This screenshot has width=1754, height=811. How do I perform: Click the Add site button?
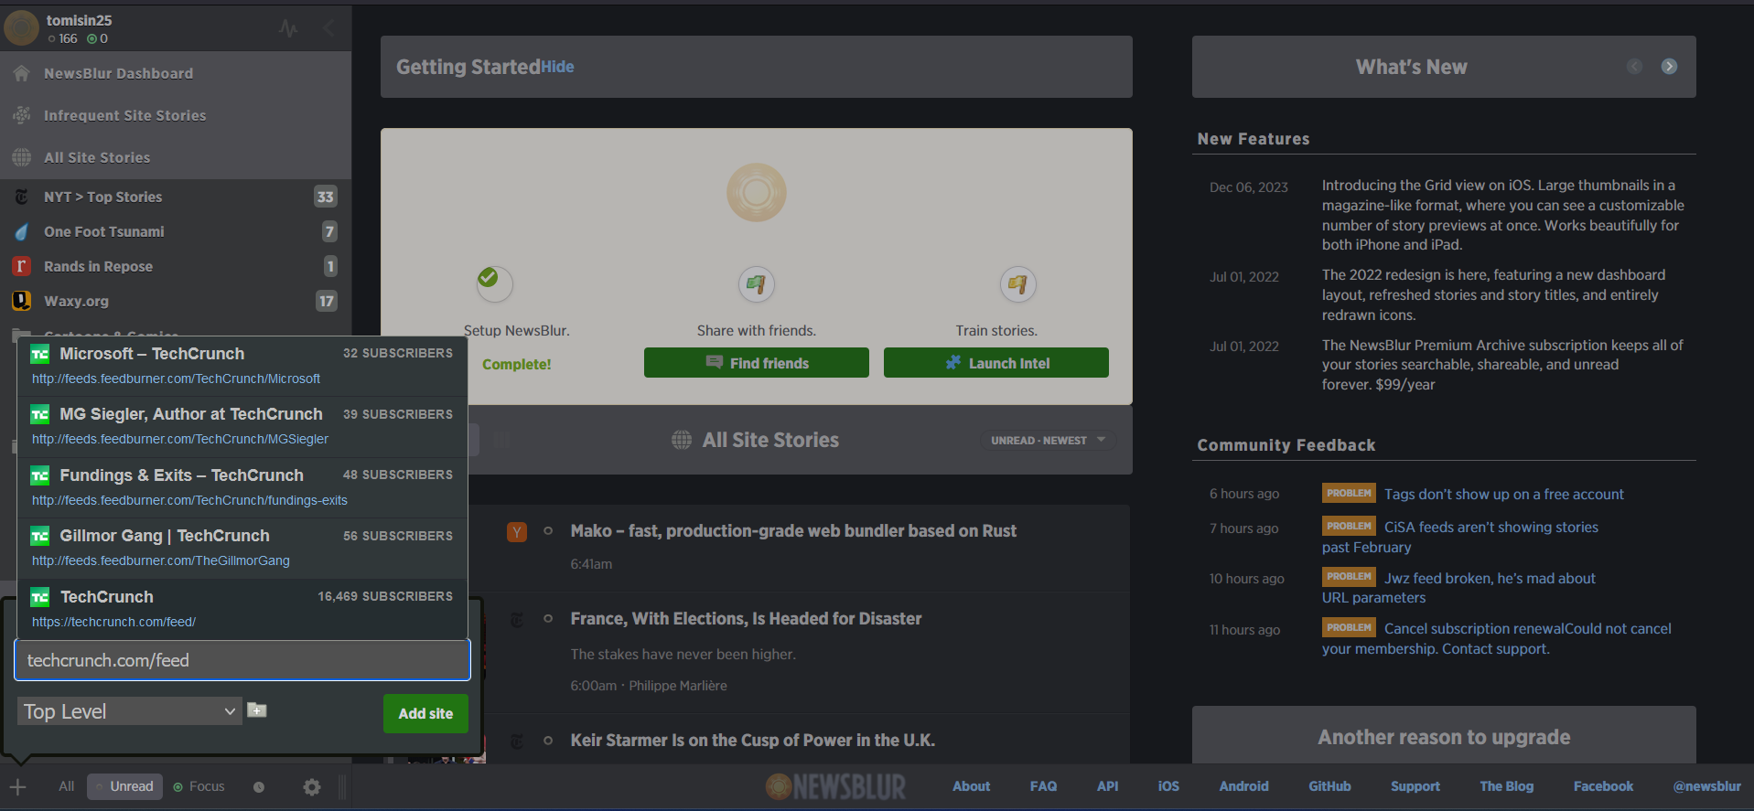[x=425, y=713]
